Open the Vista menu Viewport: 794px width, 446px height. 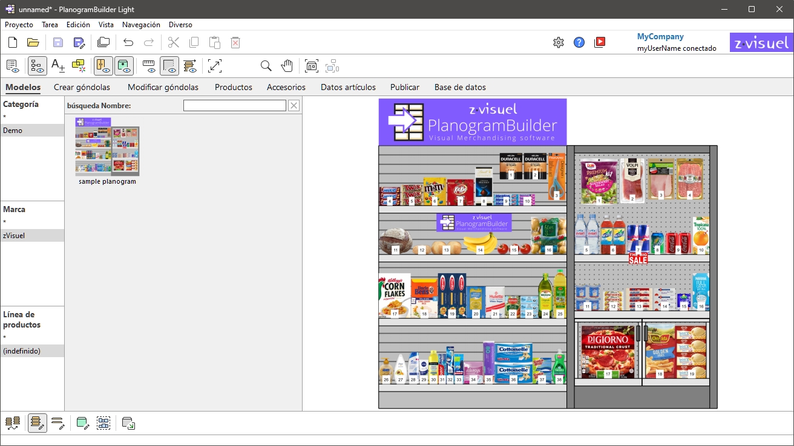click(106, 25)
